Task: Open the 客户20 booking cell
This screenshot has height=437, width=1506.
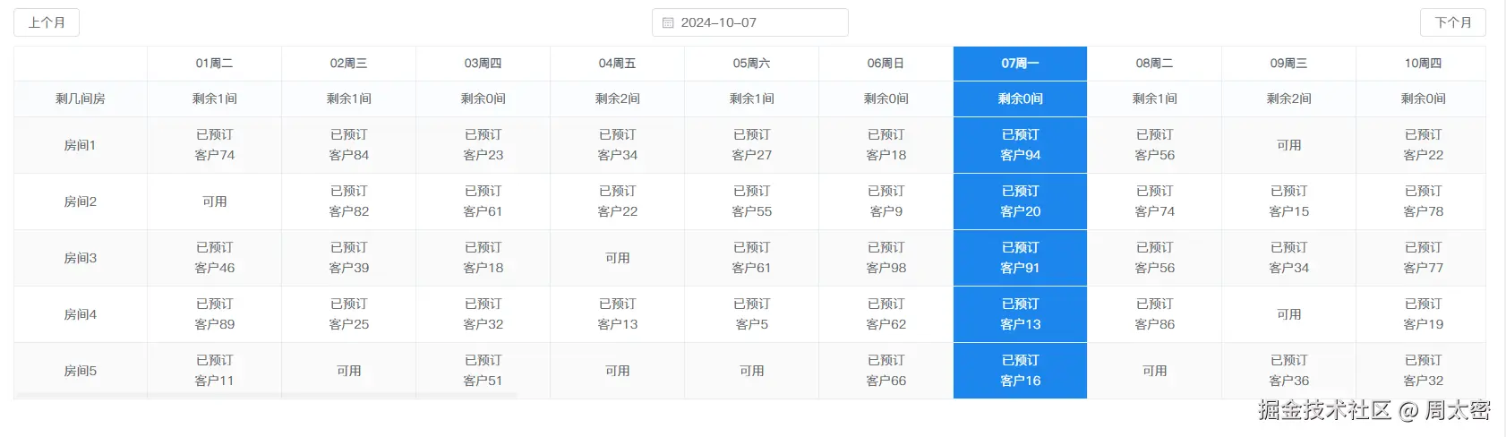Action: tap(1021, 201)
